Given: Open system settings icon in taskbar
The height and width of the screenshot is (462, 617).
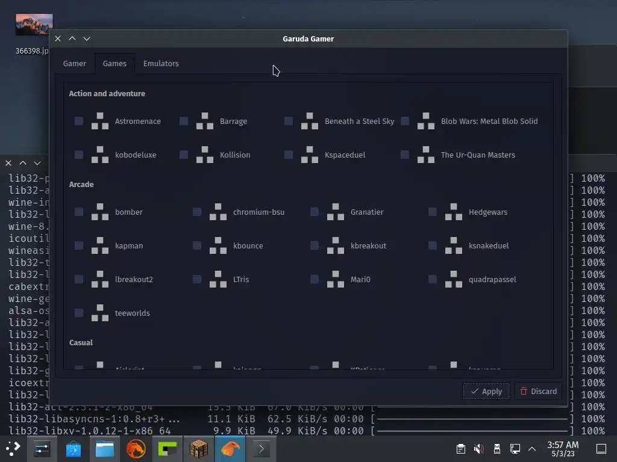Looking at the screenshot, I should point(42,449).
